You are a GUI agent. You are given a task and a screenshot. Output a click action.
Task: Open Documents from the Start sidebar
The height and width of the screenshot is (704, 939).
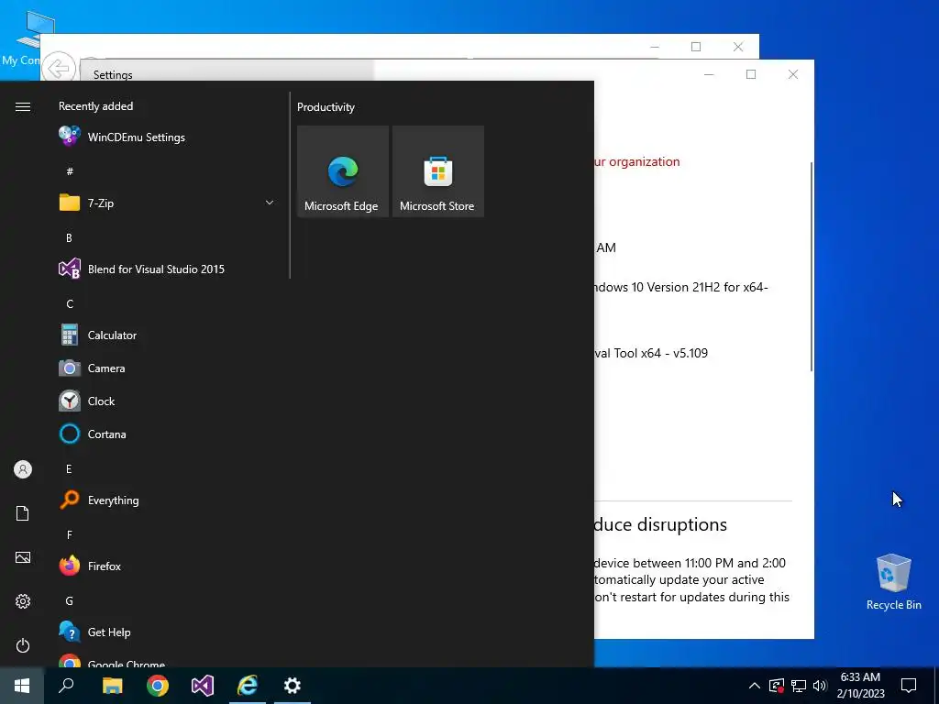click(x=23, y=513)
